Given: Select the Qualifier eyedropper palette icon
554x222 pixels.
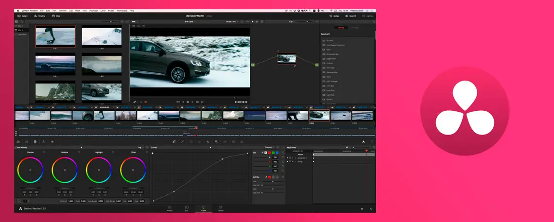Looking at the screenshot, I should click(x=182, y=141).
